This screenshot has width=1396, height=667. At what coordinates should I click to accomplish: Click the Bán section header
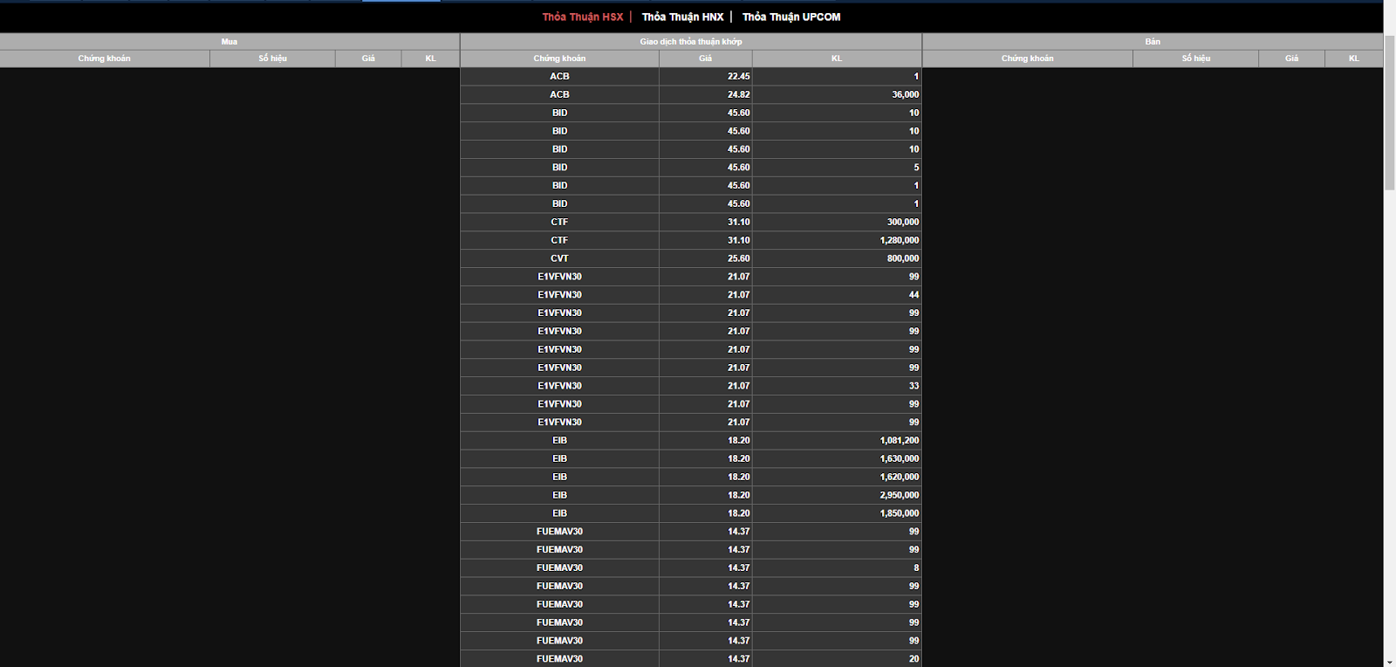click(x=1153, y=42)
